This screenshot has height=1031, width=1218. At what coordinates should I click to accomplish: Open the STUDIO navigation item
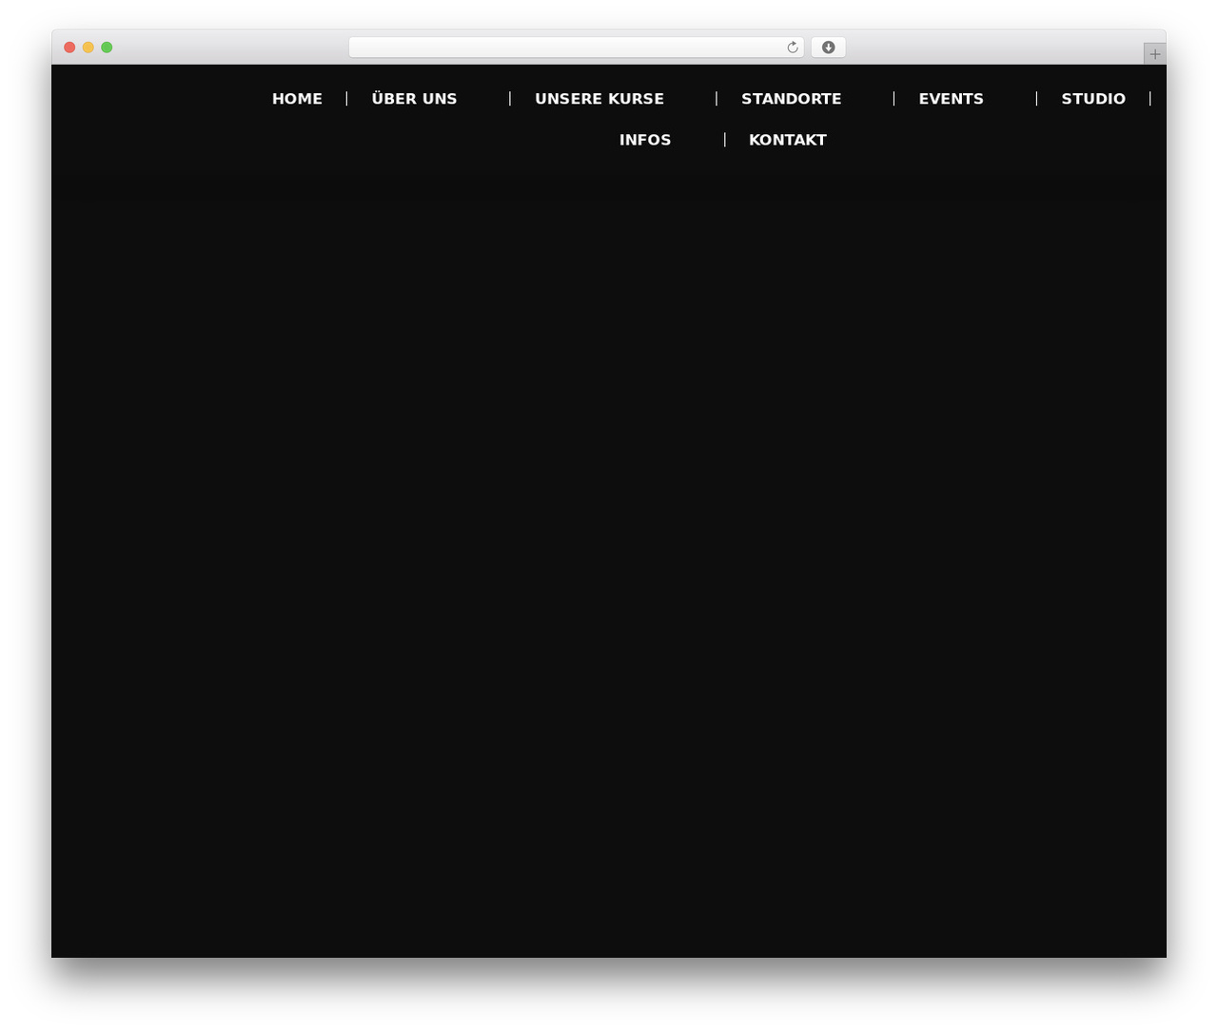tap(1093, 99)
